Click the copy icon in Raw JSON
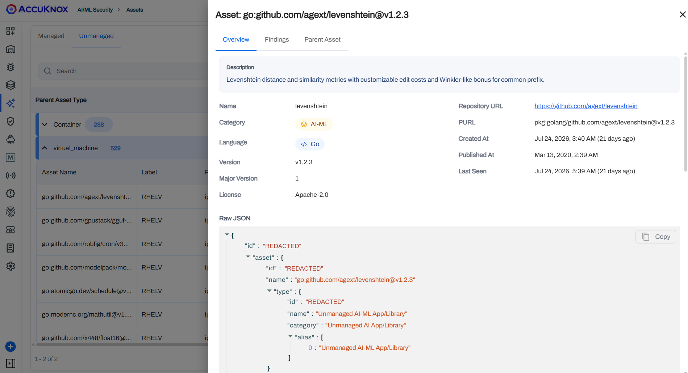 coord(646,237)
